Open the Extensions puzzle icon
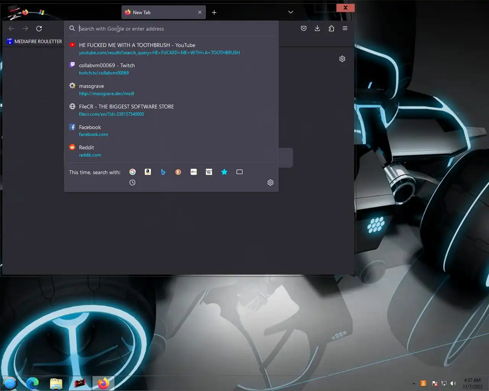 pos(331,28)
